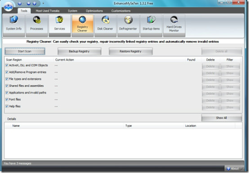Uncheck the Font files checkbox
Viewport: 249px width, 173px height.
click(7, 99)
